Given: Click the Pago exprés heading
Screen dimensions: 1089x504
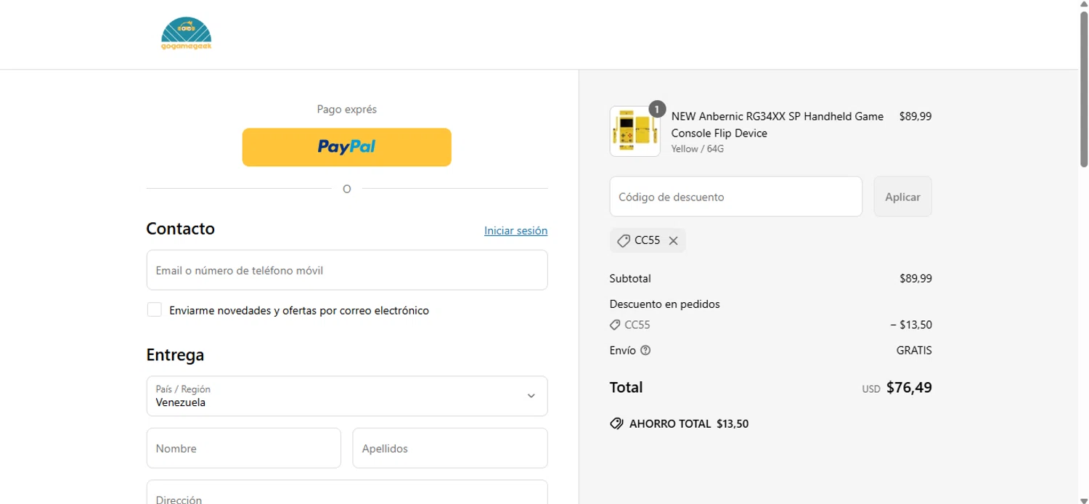Looking at the screenshot, I should pyautogui.click(x=346, y=110).
